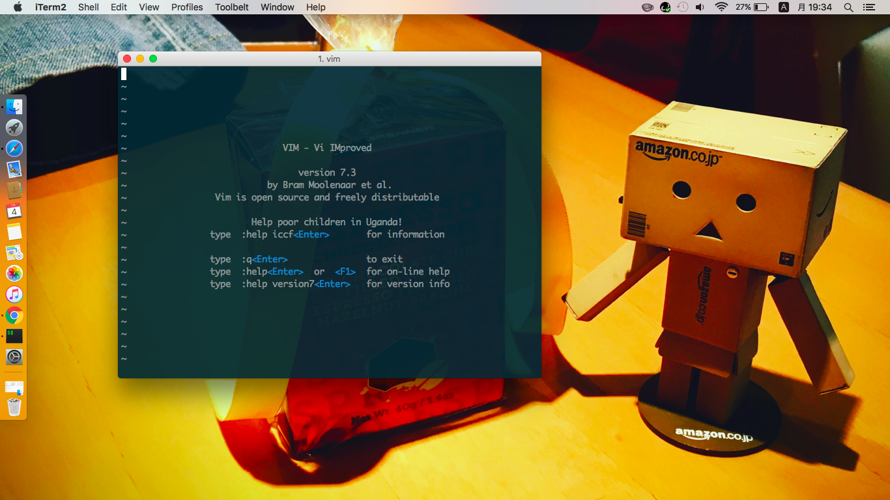Open Notification Center list icon

coord(868,7)
